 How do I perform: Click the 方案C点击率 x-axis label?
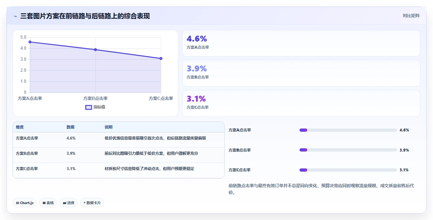pos(161,98)
